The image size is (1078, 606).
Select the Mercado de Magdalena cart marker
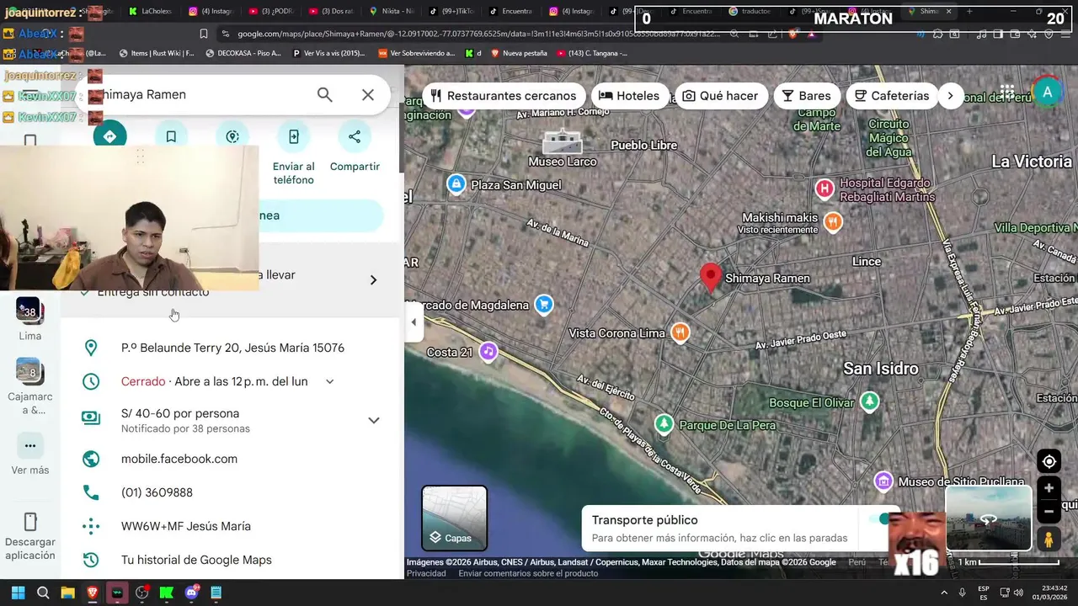544,305
